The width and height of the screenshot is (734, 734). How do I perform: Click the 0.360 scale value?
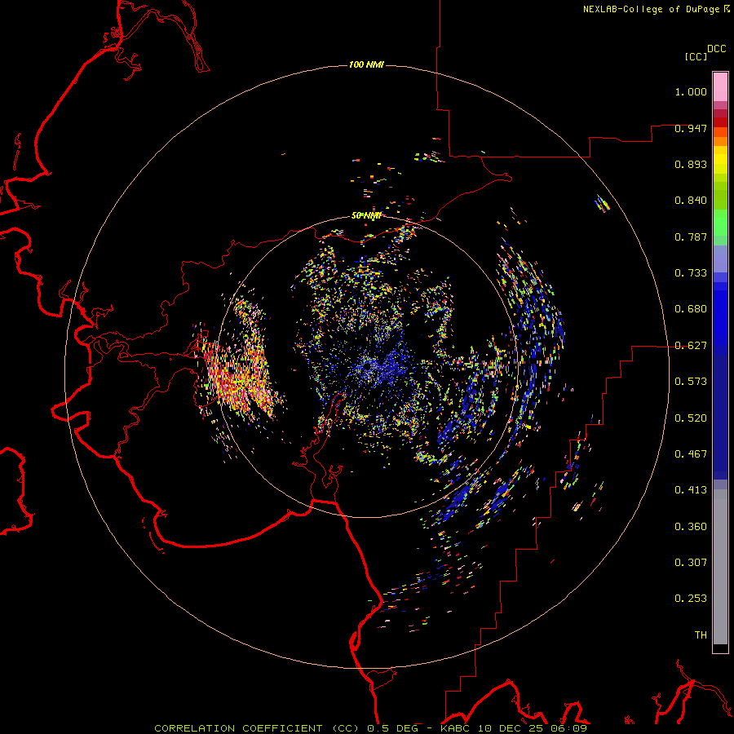[x=691, y=527]
